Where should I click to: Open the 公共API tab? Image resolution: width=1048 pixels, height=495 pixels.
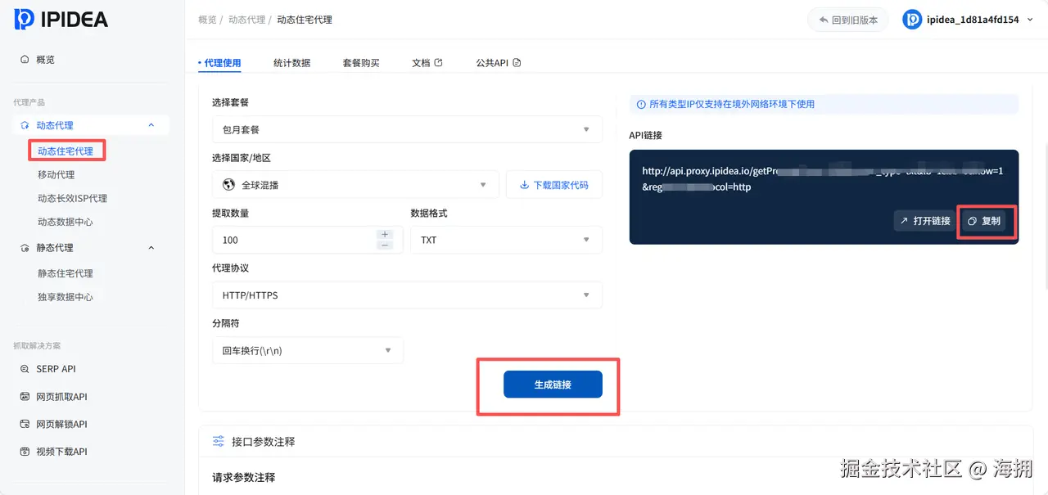(x=499, y=63)
